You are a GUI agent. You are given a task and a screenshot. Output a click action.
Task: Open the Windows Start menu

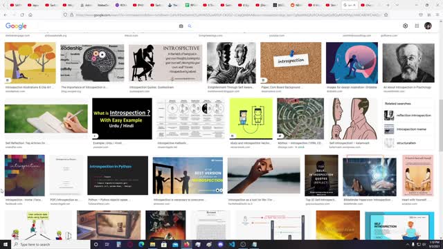(6, 244)
